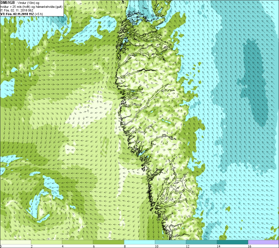Viewport: 279px width, 248px height.
Task: Click the 0–2 m/s pale legend swatch
Action: coord(15,242)
